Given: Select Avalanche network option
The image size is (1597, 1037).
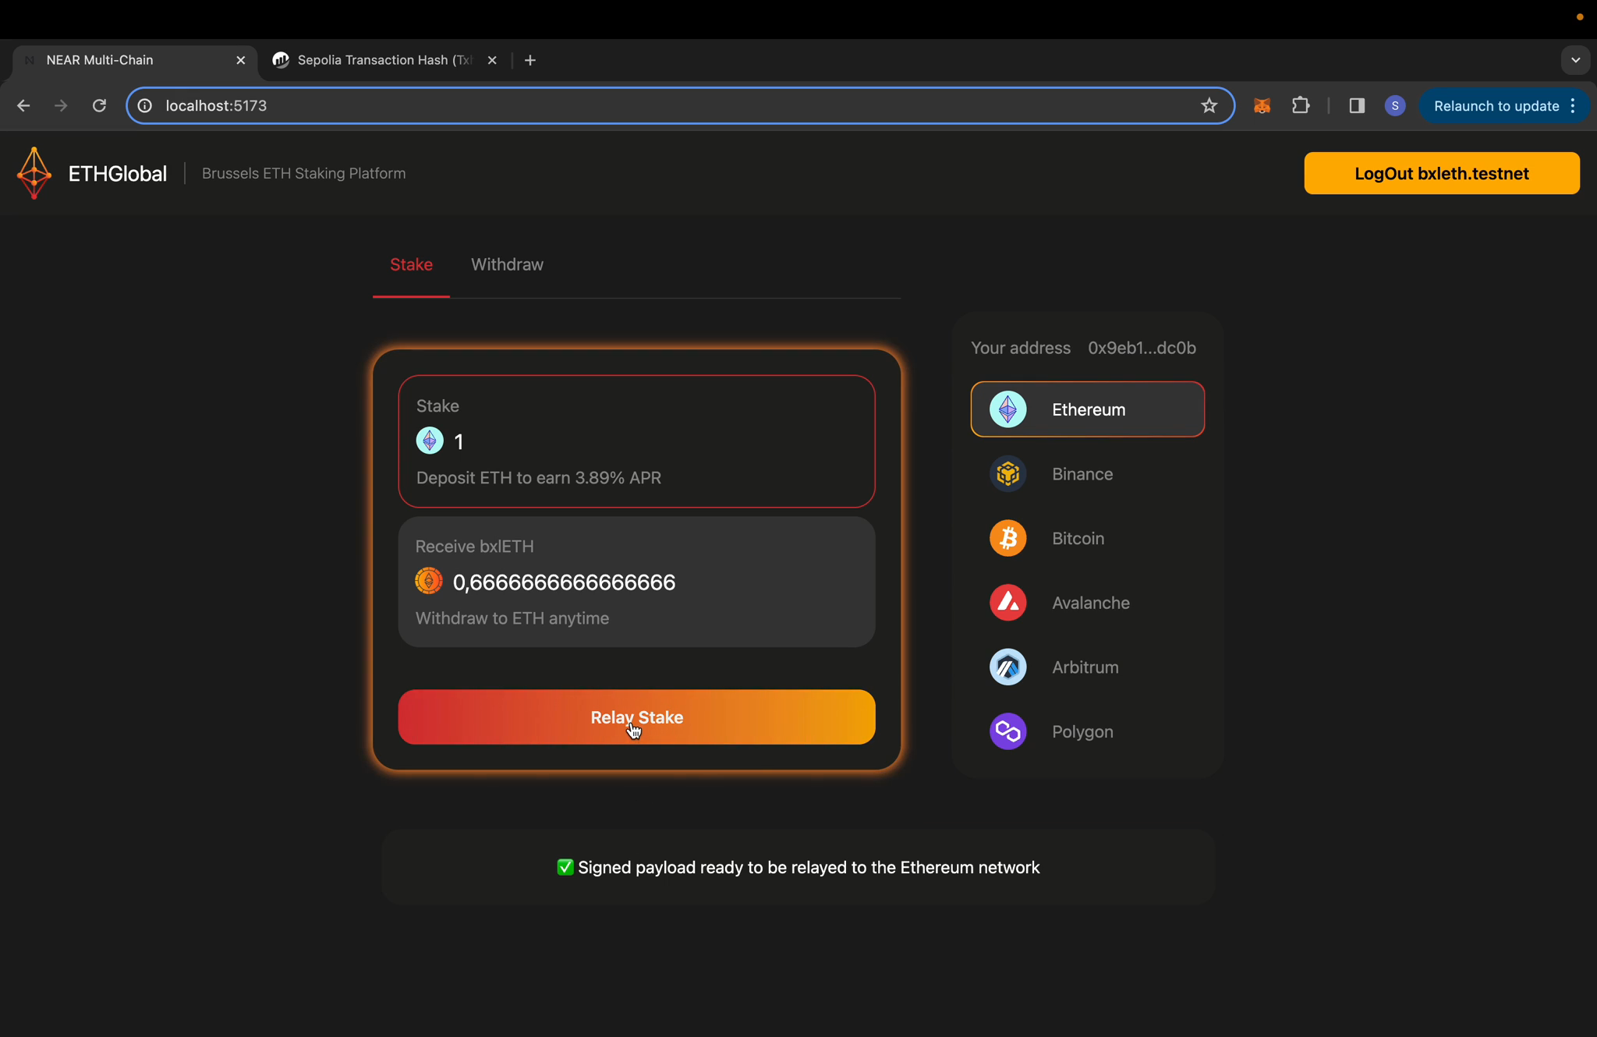Looking at the screenshot, I should [x=1088, y=603].
